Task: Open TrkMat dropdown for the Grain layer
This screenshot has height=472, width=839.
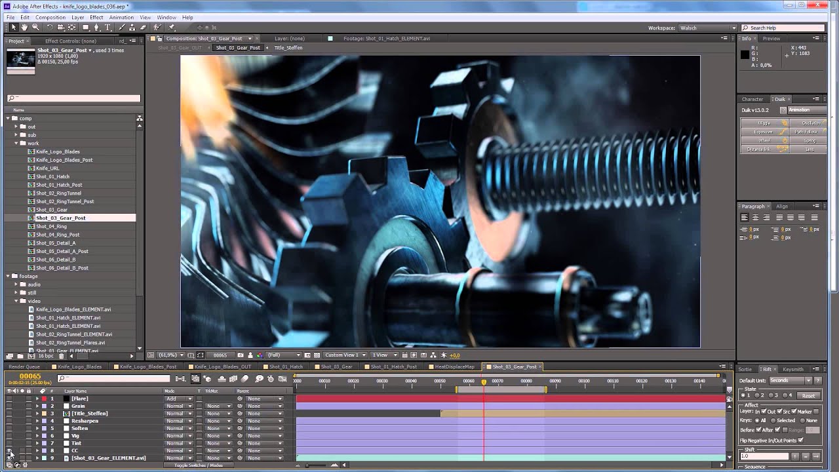Action: pos(218,406)
